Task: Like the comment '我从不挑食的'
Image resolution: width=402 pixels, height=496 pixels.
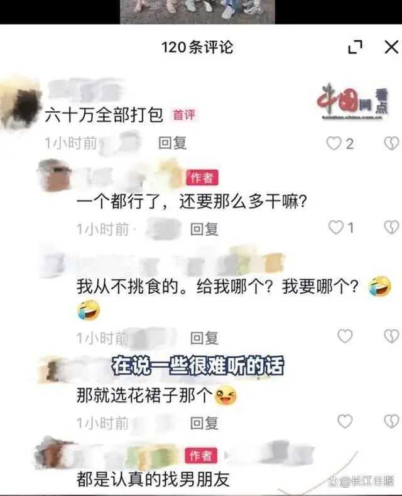Action: pos(345,336)
